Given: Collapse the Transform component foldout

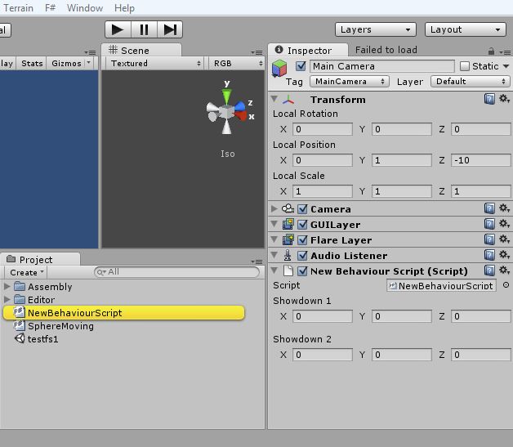Looking at the screenshot, I should [274, 98].
